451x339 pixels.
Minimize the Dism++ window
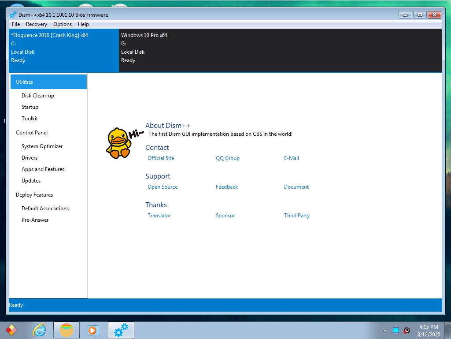[405, 15]
